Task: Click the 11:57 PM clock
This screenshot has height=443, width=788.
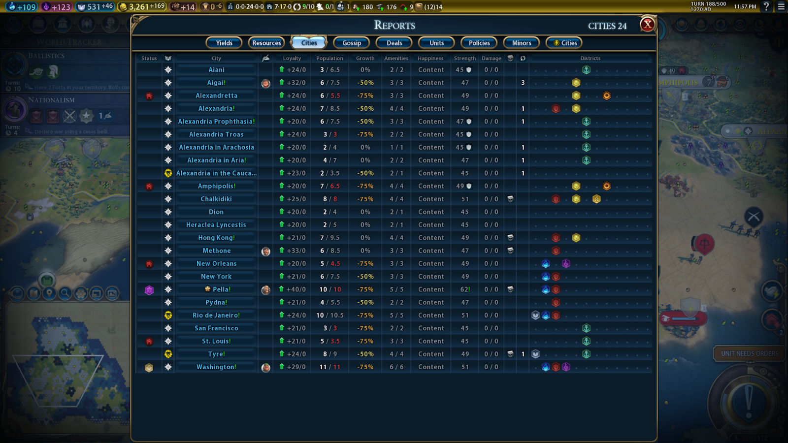Action: [745, 7]
